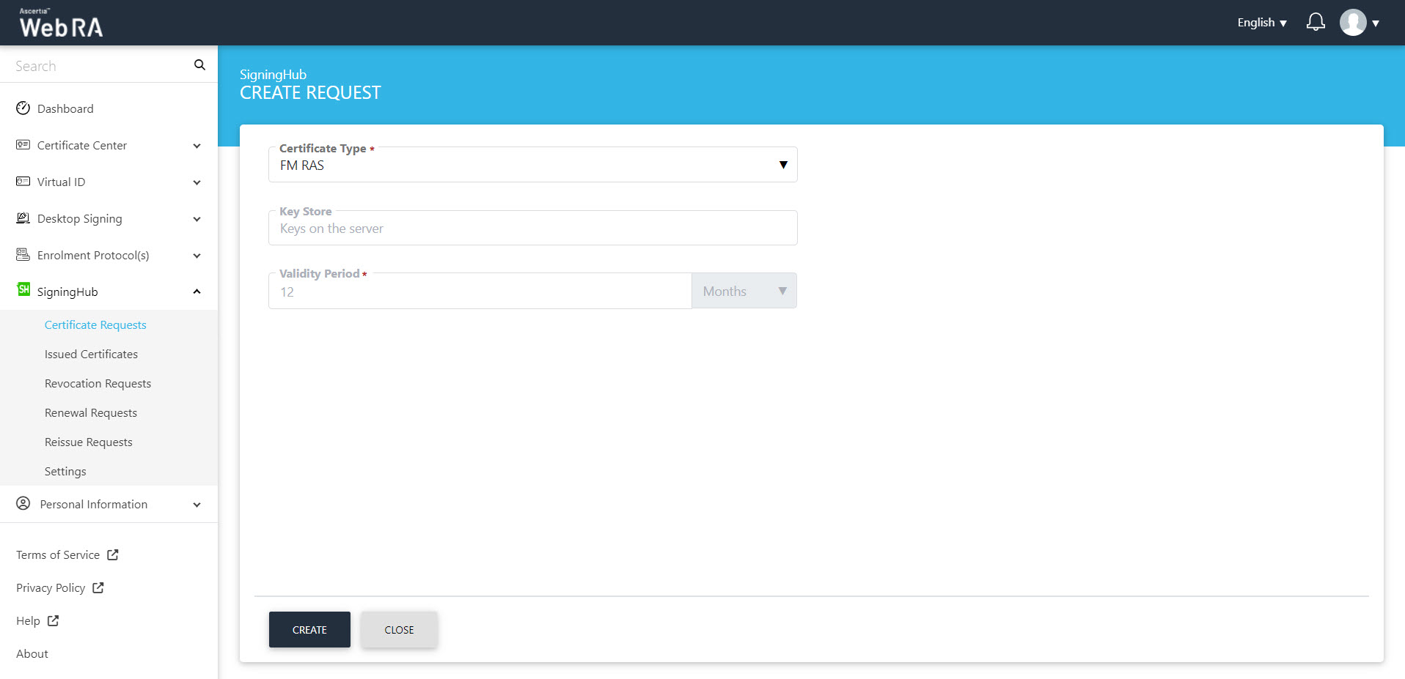Screen dimensions: 1405x679
Task: Go to Issued Certificates
Action: coord(91,355)
